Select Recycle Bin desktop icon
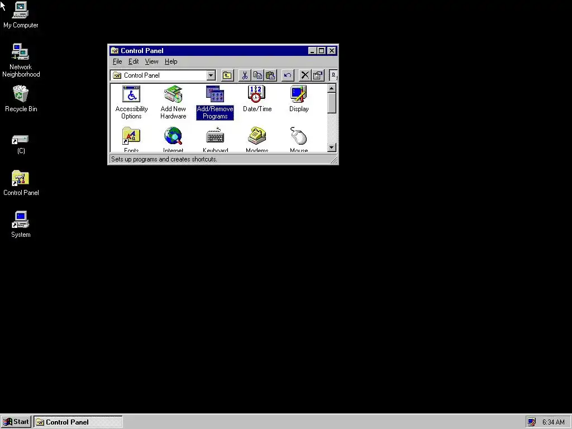 point(21,99)
